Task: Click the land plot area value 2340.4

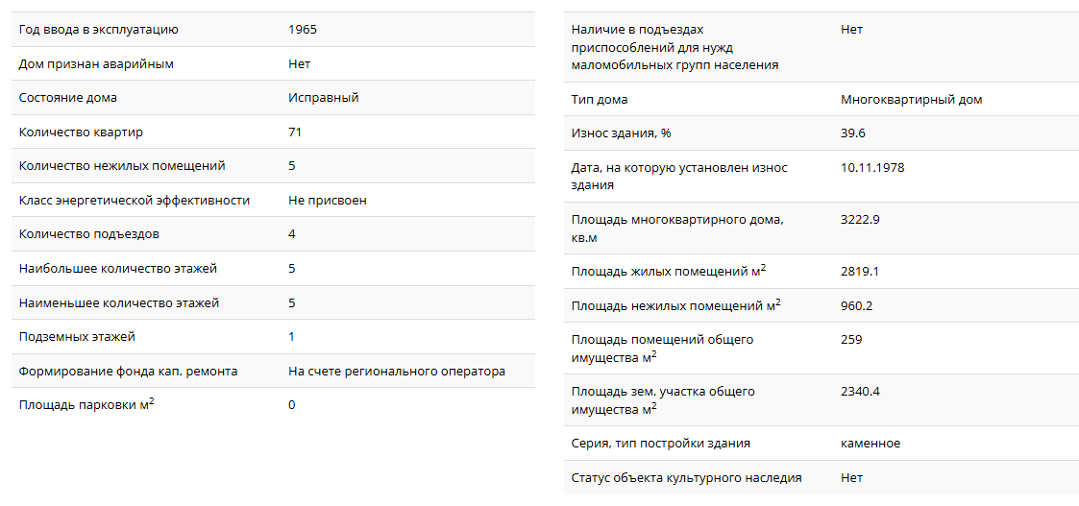Action: tap(860, 392)
